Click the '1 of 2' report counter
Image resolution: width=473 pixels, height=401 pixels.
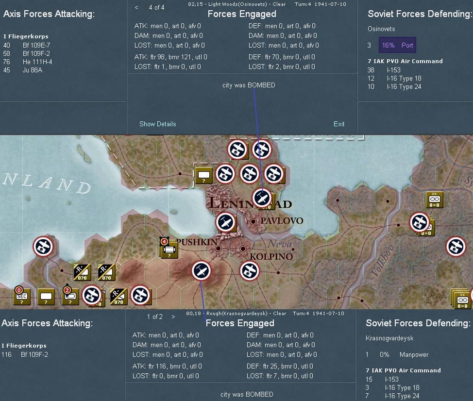pyautogui.click(x=155, y=317)
